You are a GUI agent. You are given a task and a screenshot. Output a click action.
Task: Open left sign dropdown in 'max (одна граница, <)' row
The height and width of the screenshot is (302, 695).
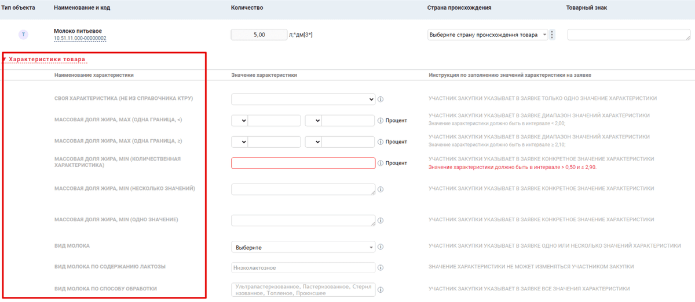pos(239,121)
